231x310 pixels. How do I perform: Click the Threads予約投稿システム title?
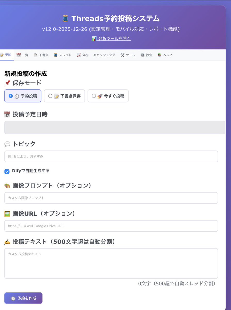coord(116,19)
